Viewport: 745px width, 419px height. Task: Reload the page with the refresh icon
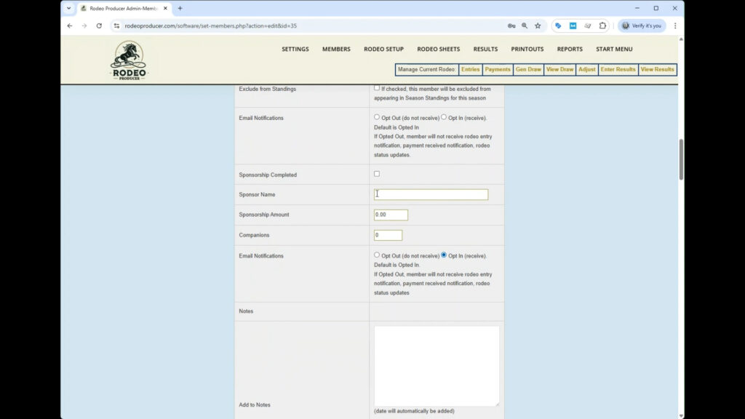99,25
